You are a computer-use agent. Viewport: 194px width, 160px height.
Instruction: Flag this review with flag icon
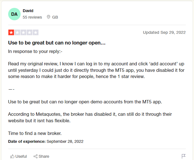[184, 156]
